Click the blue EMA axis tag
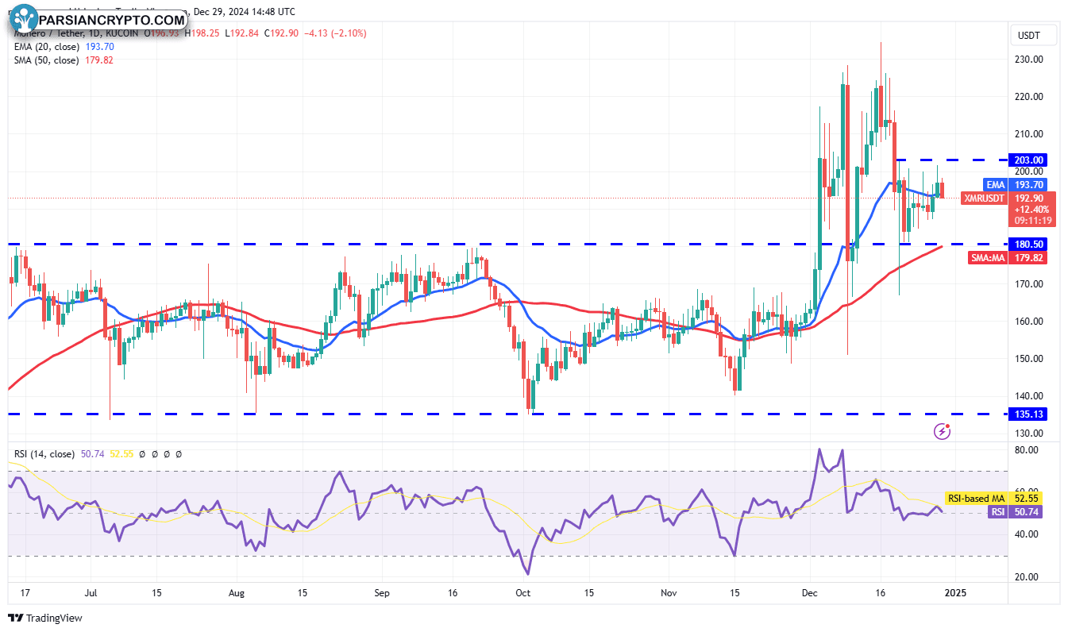 coord(994,184)
